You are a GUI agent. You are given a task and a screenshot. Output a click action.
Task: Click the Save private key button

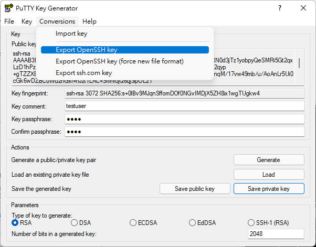click(268, 189)
